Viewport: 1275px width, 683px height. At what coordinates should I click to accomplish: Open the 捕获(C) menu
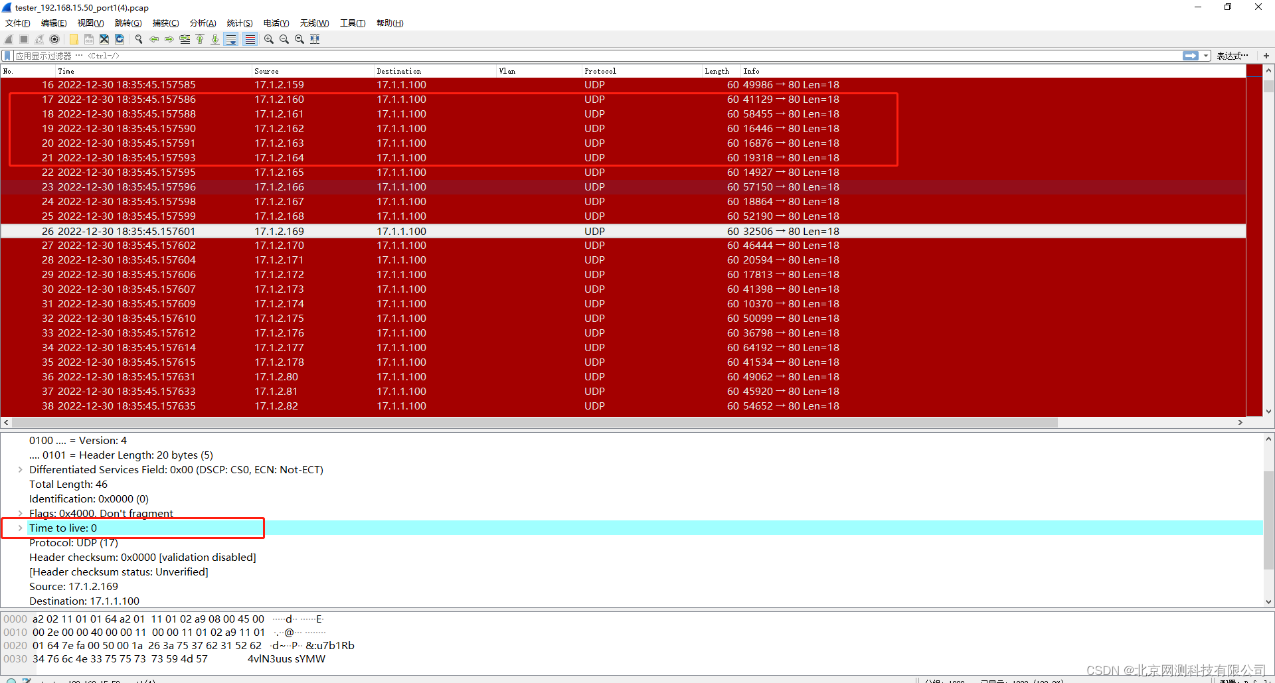165,23
